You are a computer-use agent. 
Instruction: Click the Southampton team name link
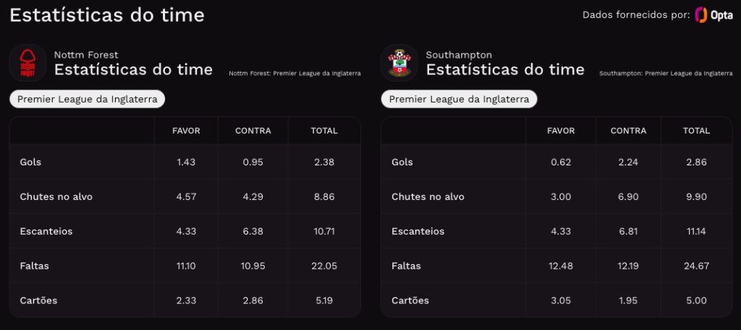pyautogui.click(x=459, y=55)
